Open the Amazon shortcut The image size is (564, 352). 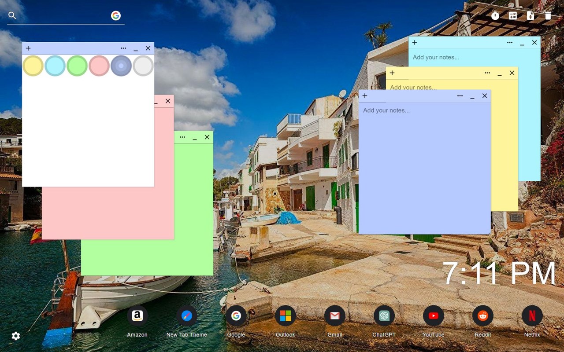tap(137, 316)
